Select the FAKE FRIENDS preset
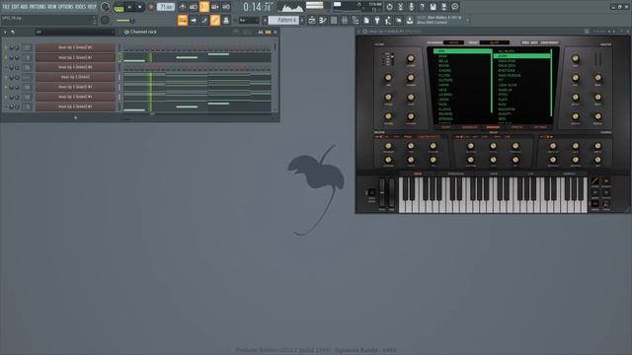Image resolution: width=632 pixels, height=355 pixels. (510, 75)
